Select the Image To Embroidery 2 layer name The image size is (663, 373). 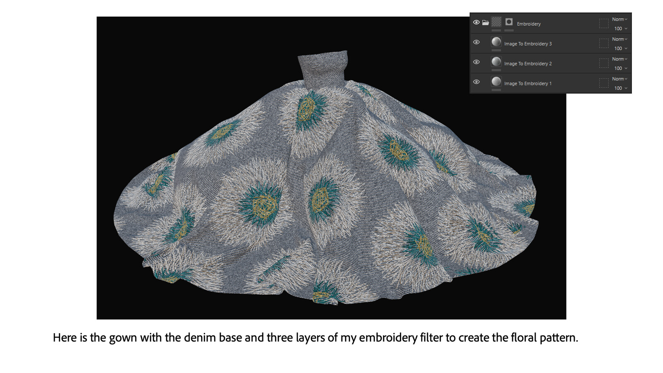click(528, 64)
